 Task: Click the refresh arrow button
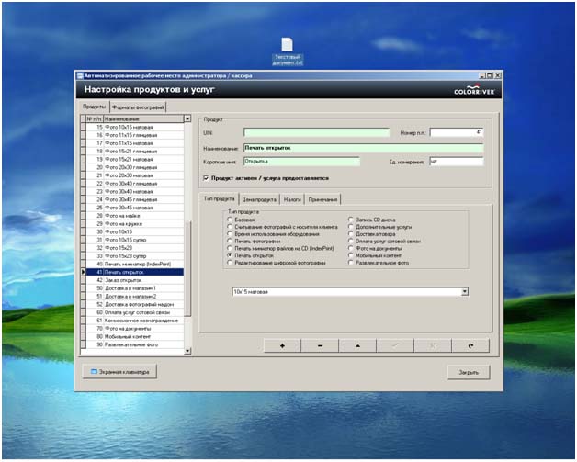470,345
